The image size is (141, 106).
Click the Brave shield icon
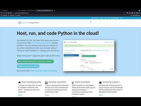tap(127, 13)
